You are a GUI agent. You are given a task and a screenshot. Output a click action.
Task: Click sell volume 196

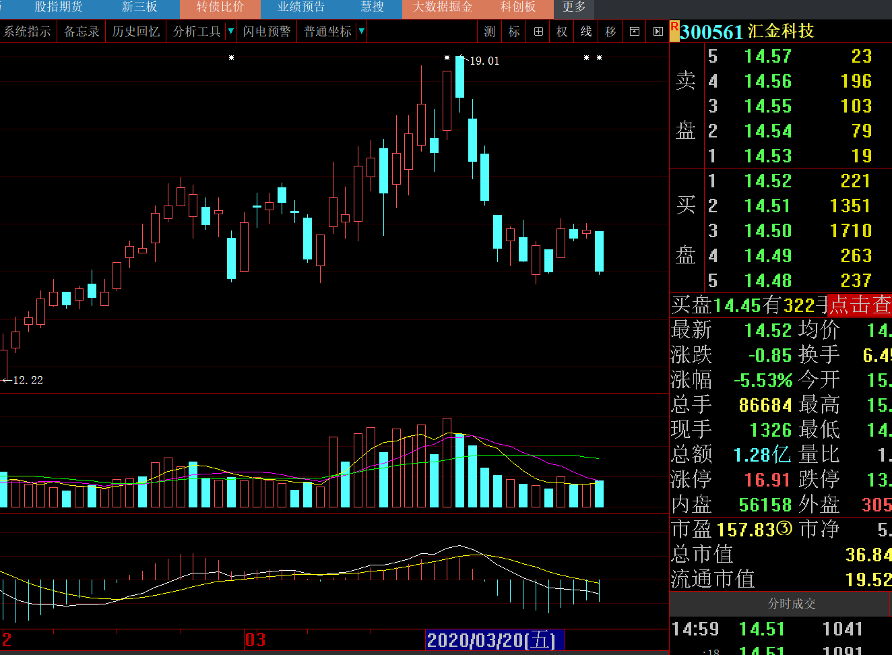click(x=856, y=81)
